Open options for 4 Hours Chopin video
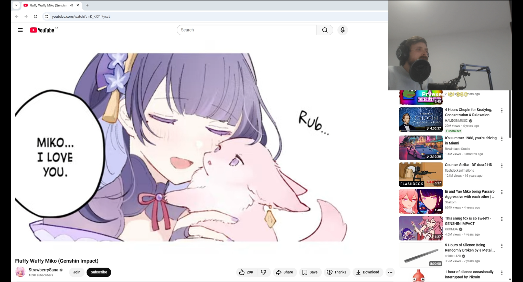The height and width of the screenshot is (282, 523). click(502, 111)
